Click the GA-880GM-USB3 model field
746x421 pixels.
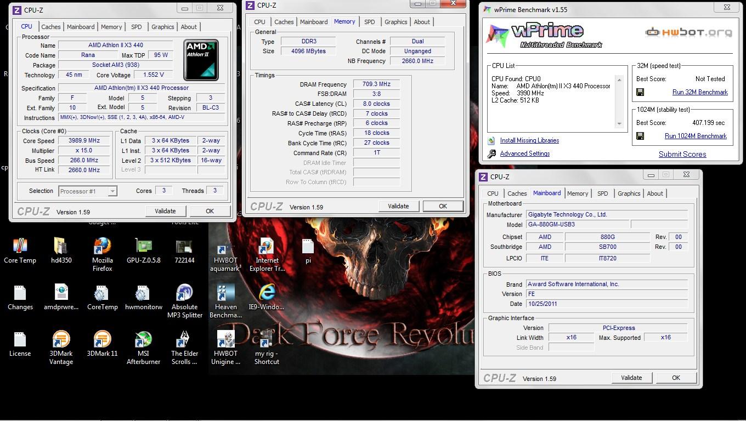577,224
